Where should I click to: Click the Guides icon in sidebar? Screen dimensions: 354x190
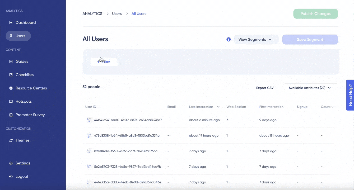tap(11, 61)
